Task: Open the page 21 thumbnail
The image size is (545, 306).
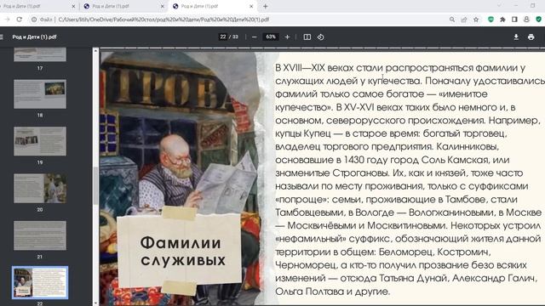Action: pos(40,235)
